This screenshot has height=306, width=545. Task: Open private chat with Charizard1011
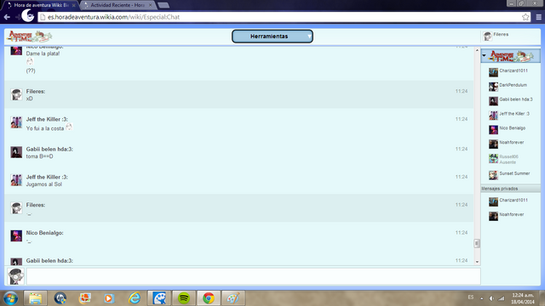pyautogui.click(x=511, y=201)
